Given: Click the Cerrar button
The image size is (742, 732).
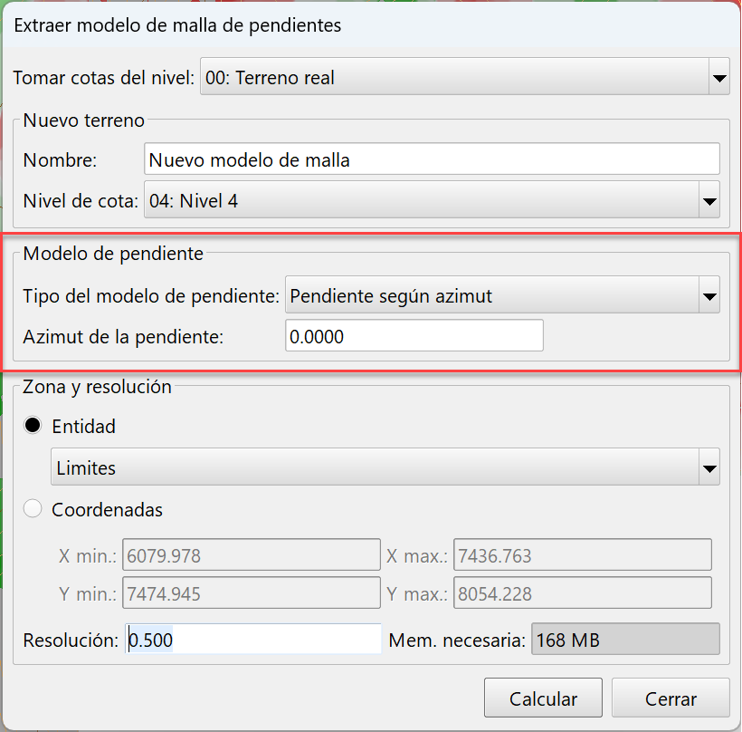Looking at the screenshot, I should coord(671,698).
